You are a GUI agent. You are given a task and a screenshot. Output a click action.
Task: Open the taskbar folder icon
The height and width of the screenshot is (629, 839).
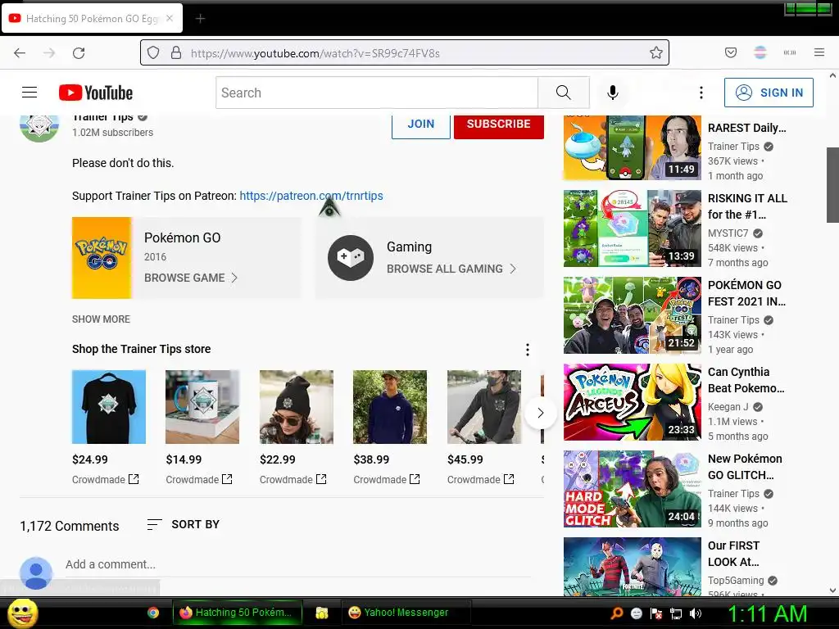click(321, 613)
